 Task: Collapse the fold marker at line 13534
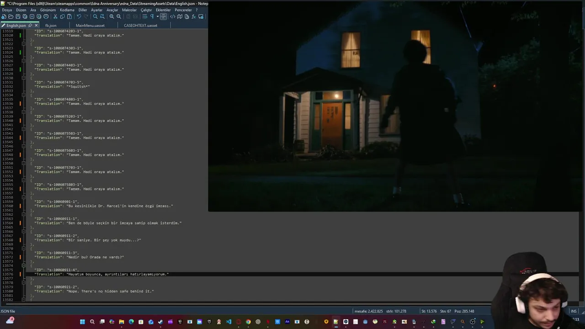(x=24, y=95)
